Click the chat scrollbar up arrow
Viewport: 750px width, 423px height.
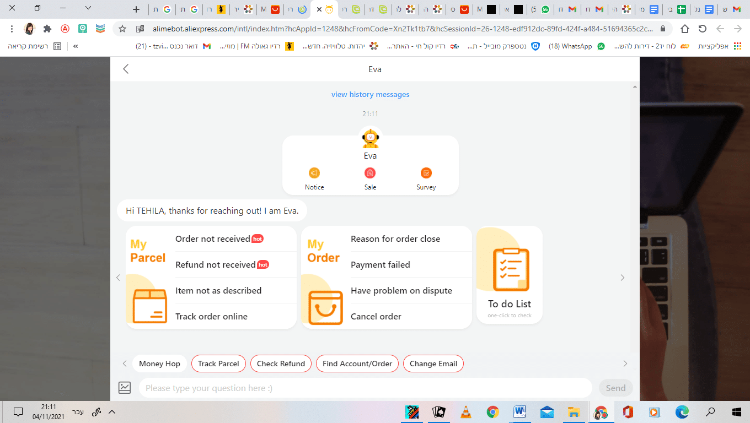[x=635, y=86]
